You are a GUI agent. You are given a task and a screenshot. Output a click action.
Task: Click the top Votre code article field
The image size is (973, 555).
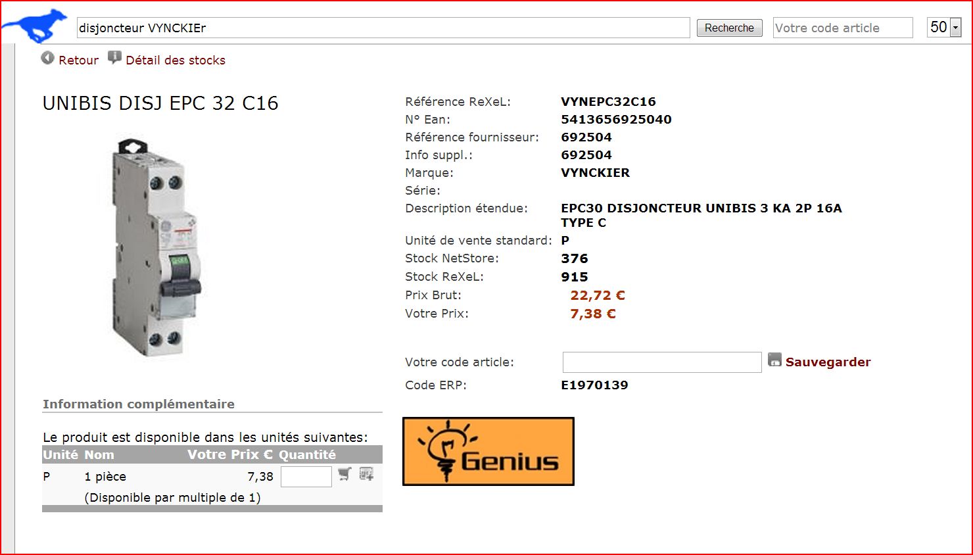tap(842, 28)
